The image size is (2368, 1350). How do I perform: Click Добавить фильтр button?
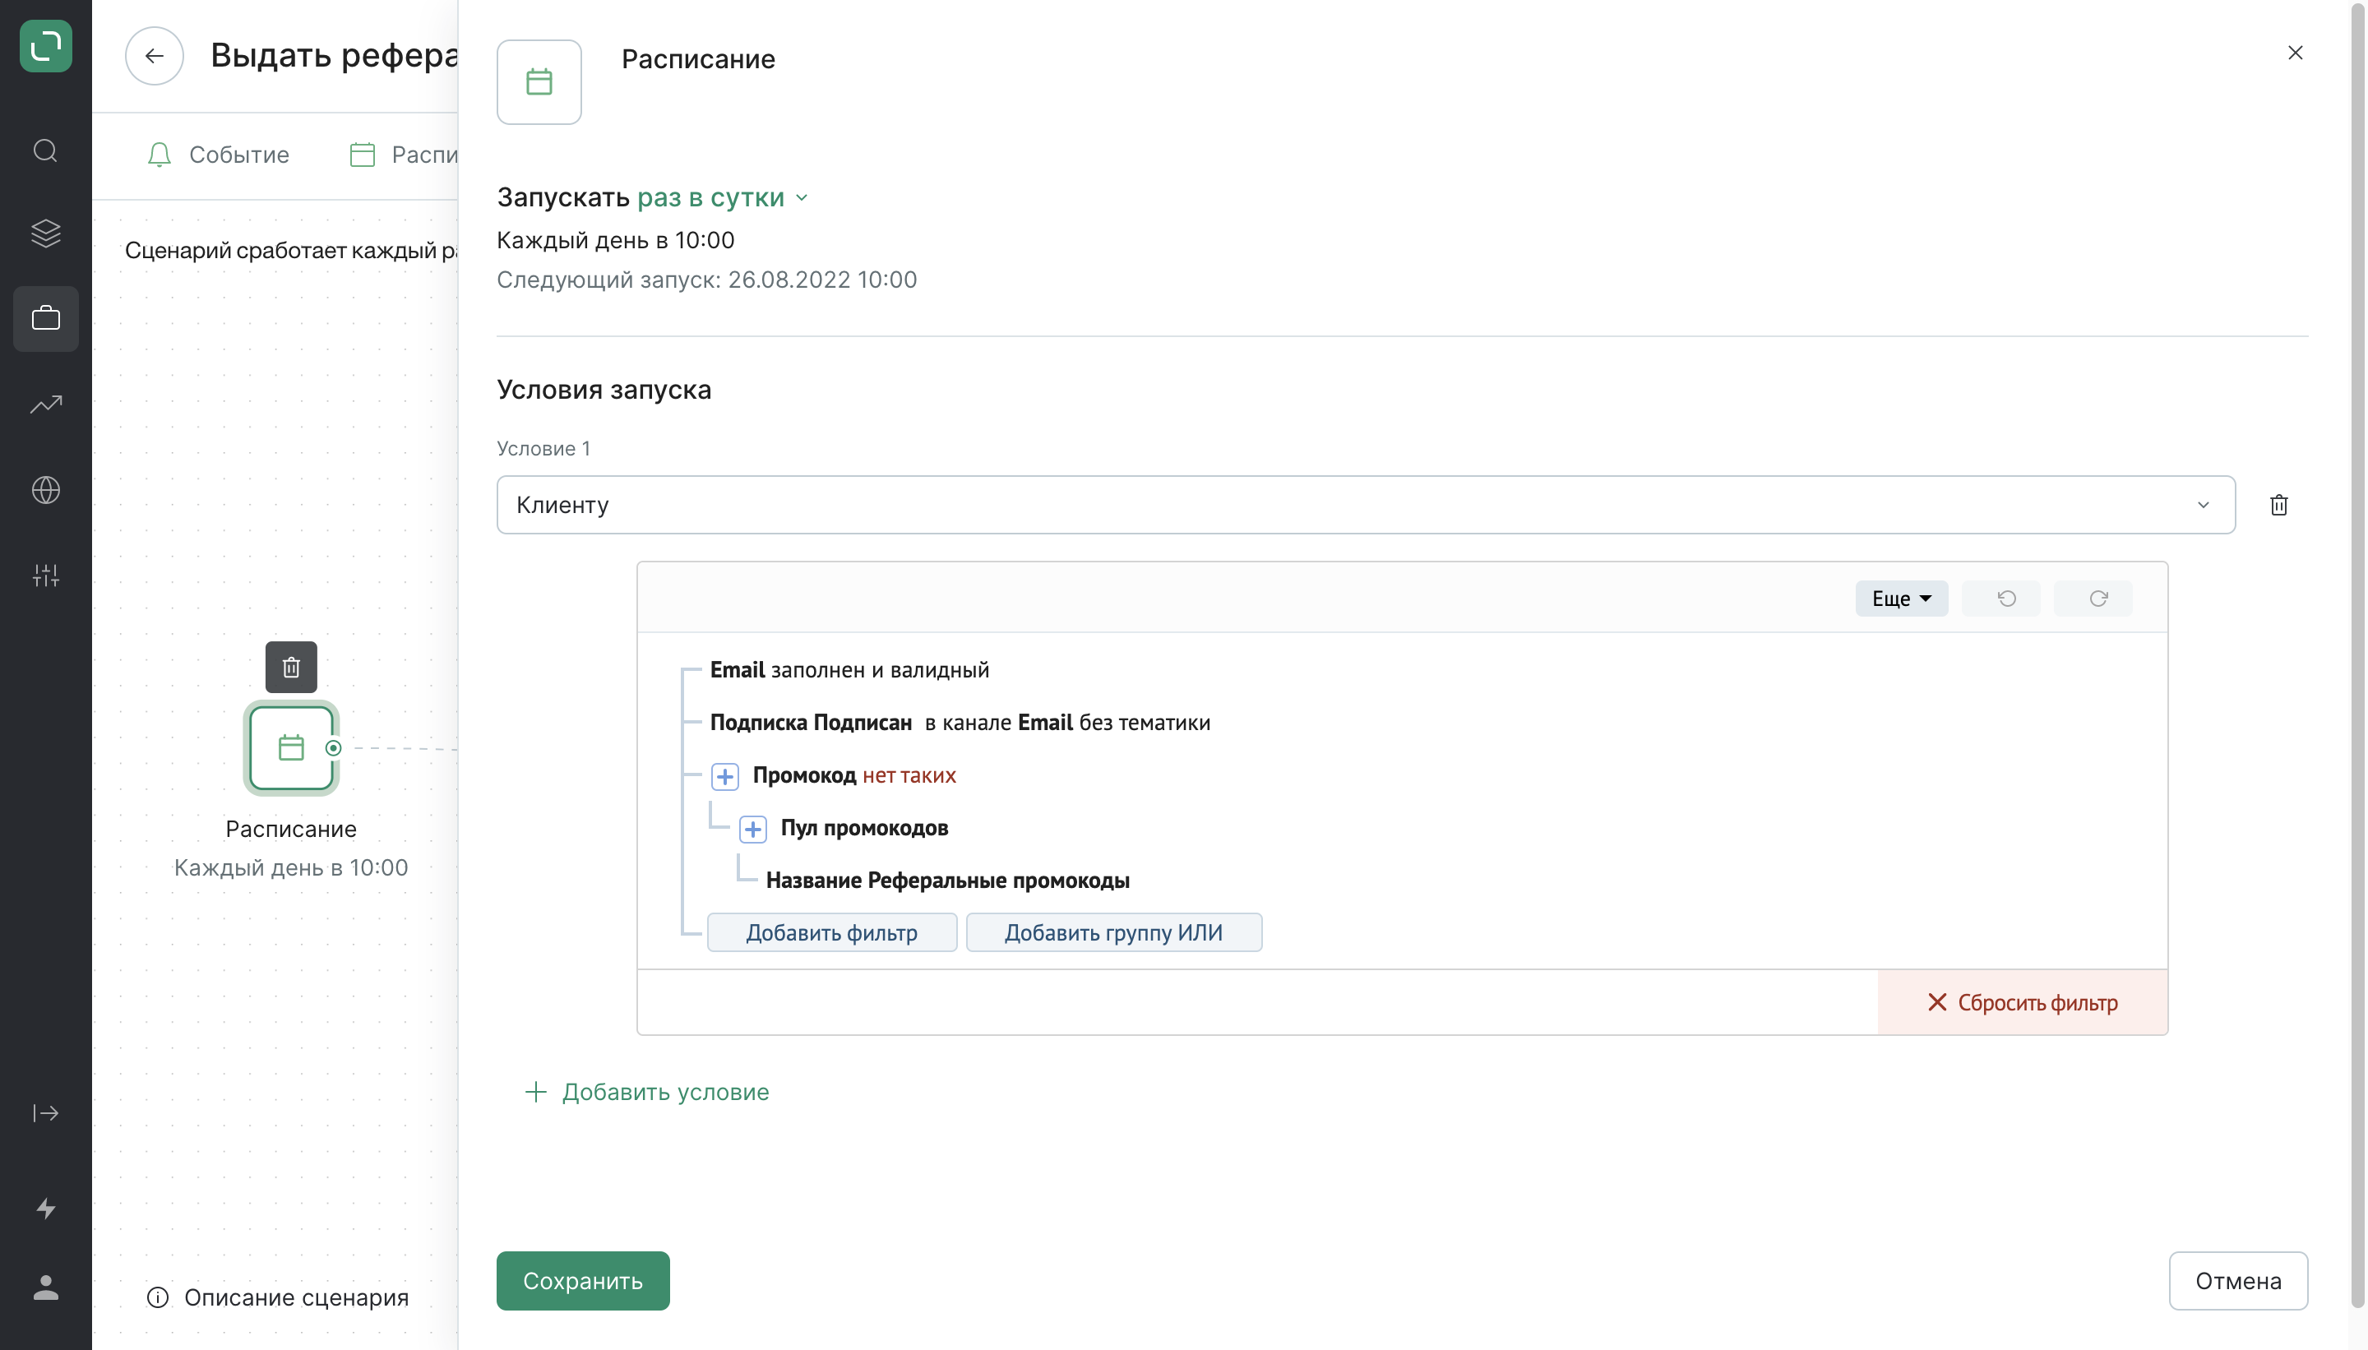click(831, 932)
